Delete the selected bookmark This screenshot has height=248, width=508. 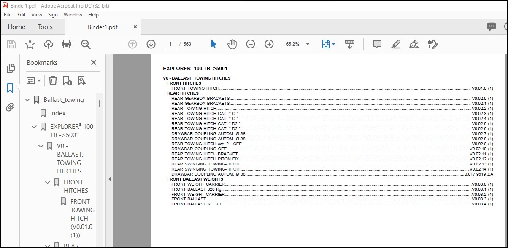coord(53,80)
